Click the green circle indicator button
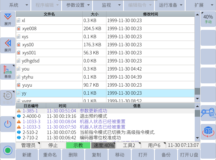Viewport: 216px width, 160px height. (x=8, y=150)
